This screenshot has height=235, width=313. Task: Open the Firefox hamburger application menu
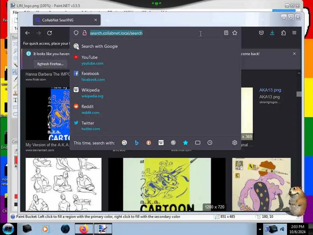coord(294,32)
